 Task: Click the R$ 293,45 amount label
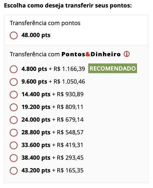coord(70,158)
